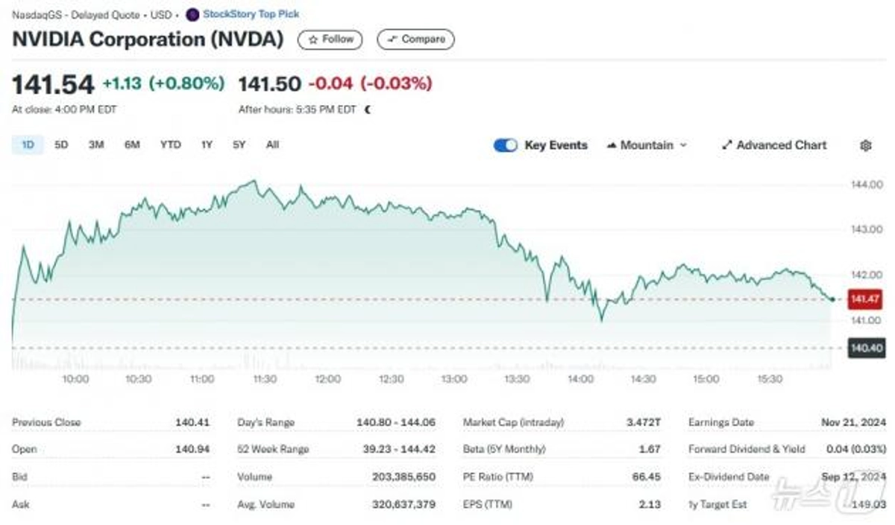Expand the Mountain chart type dropdown
The height and width of the screenshot is (525, 895).
[x=647, y=145]
